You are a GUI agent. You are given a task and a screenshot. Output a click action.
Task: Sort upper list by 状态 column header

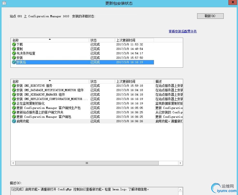click(x=102, y=40)
